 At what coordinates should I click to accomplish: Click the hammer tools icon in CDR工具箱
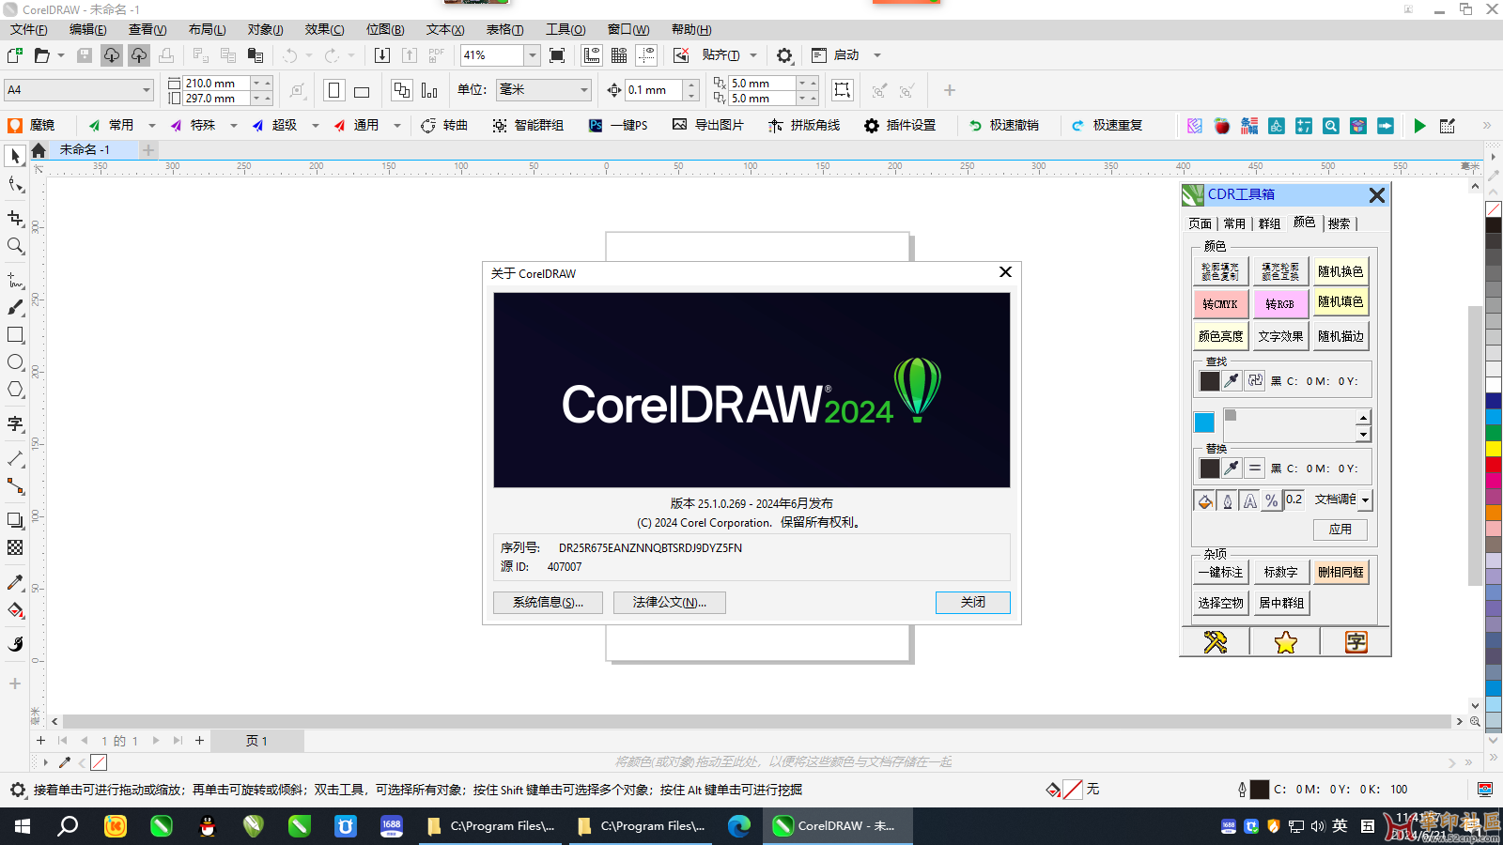[x=1215, y=642]
